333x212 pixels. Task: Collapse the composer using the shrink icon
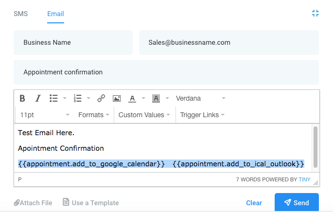pyautogui.click(x=315, y=13)
